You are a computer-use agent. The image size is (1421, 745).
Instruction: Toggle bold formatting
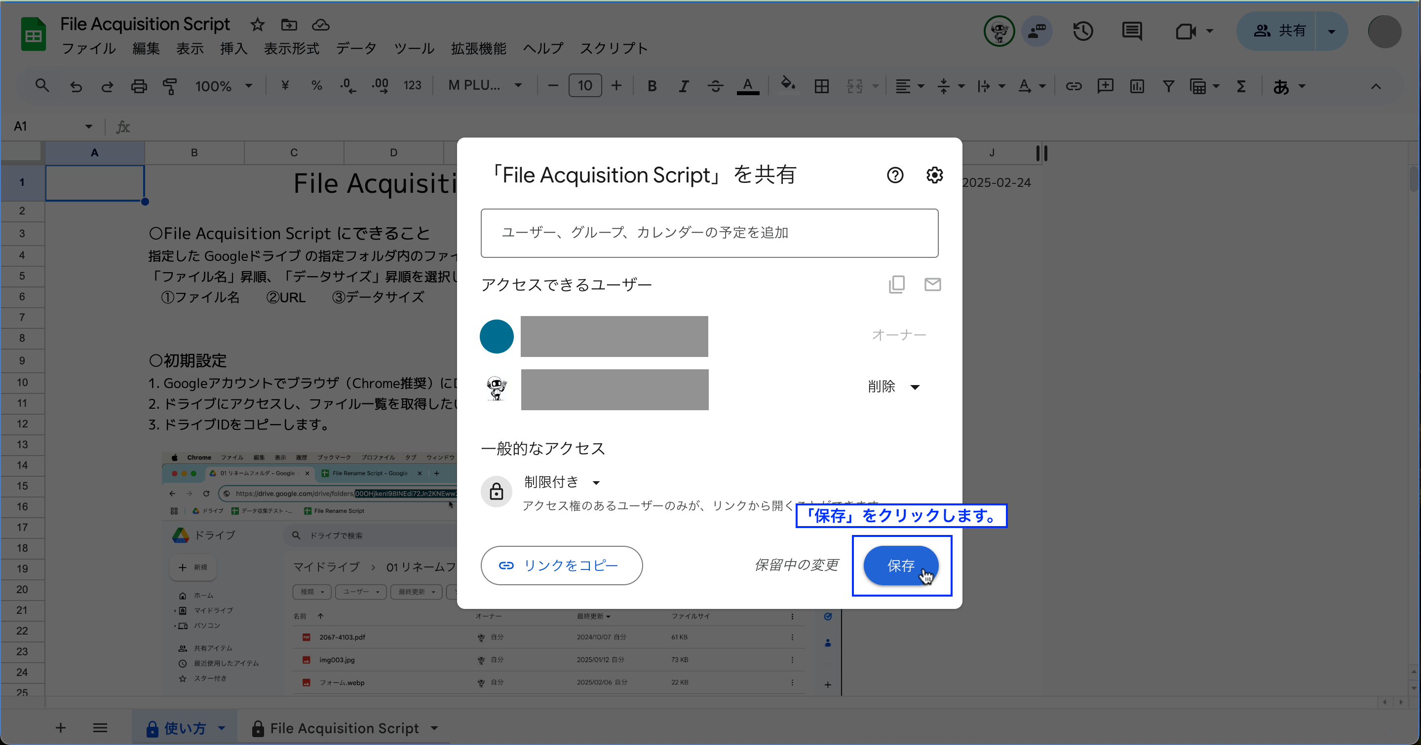[x=652, y=86]
